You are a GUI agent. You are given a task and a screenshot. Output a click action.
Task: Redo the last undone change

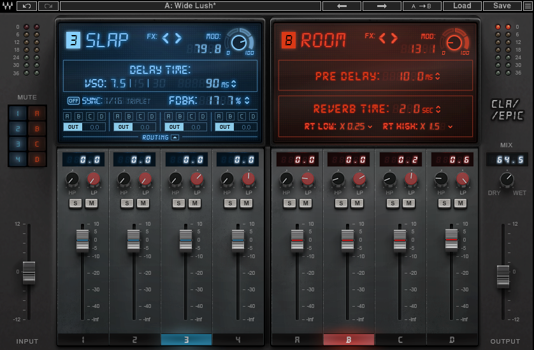click(x=48, y=6)
